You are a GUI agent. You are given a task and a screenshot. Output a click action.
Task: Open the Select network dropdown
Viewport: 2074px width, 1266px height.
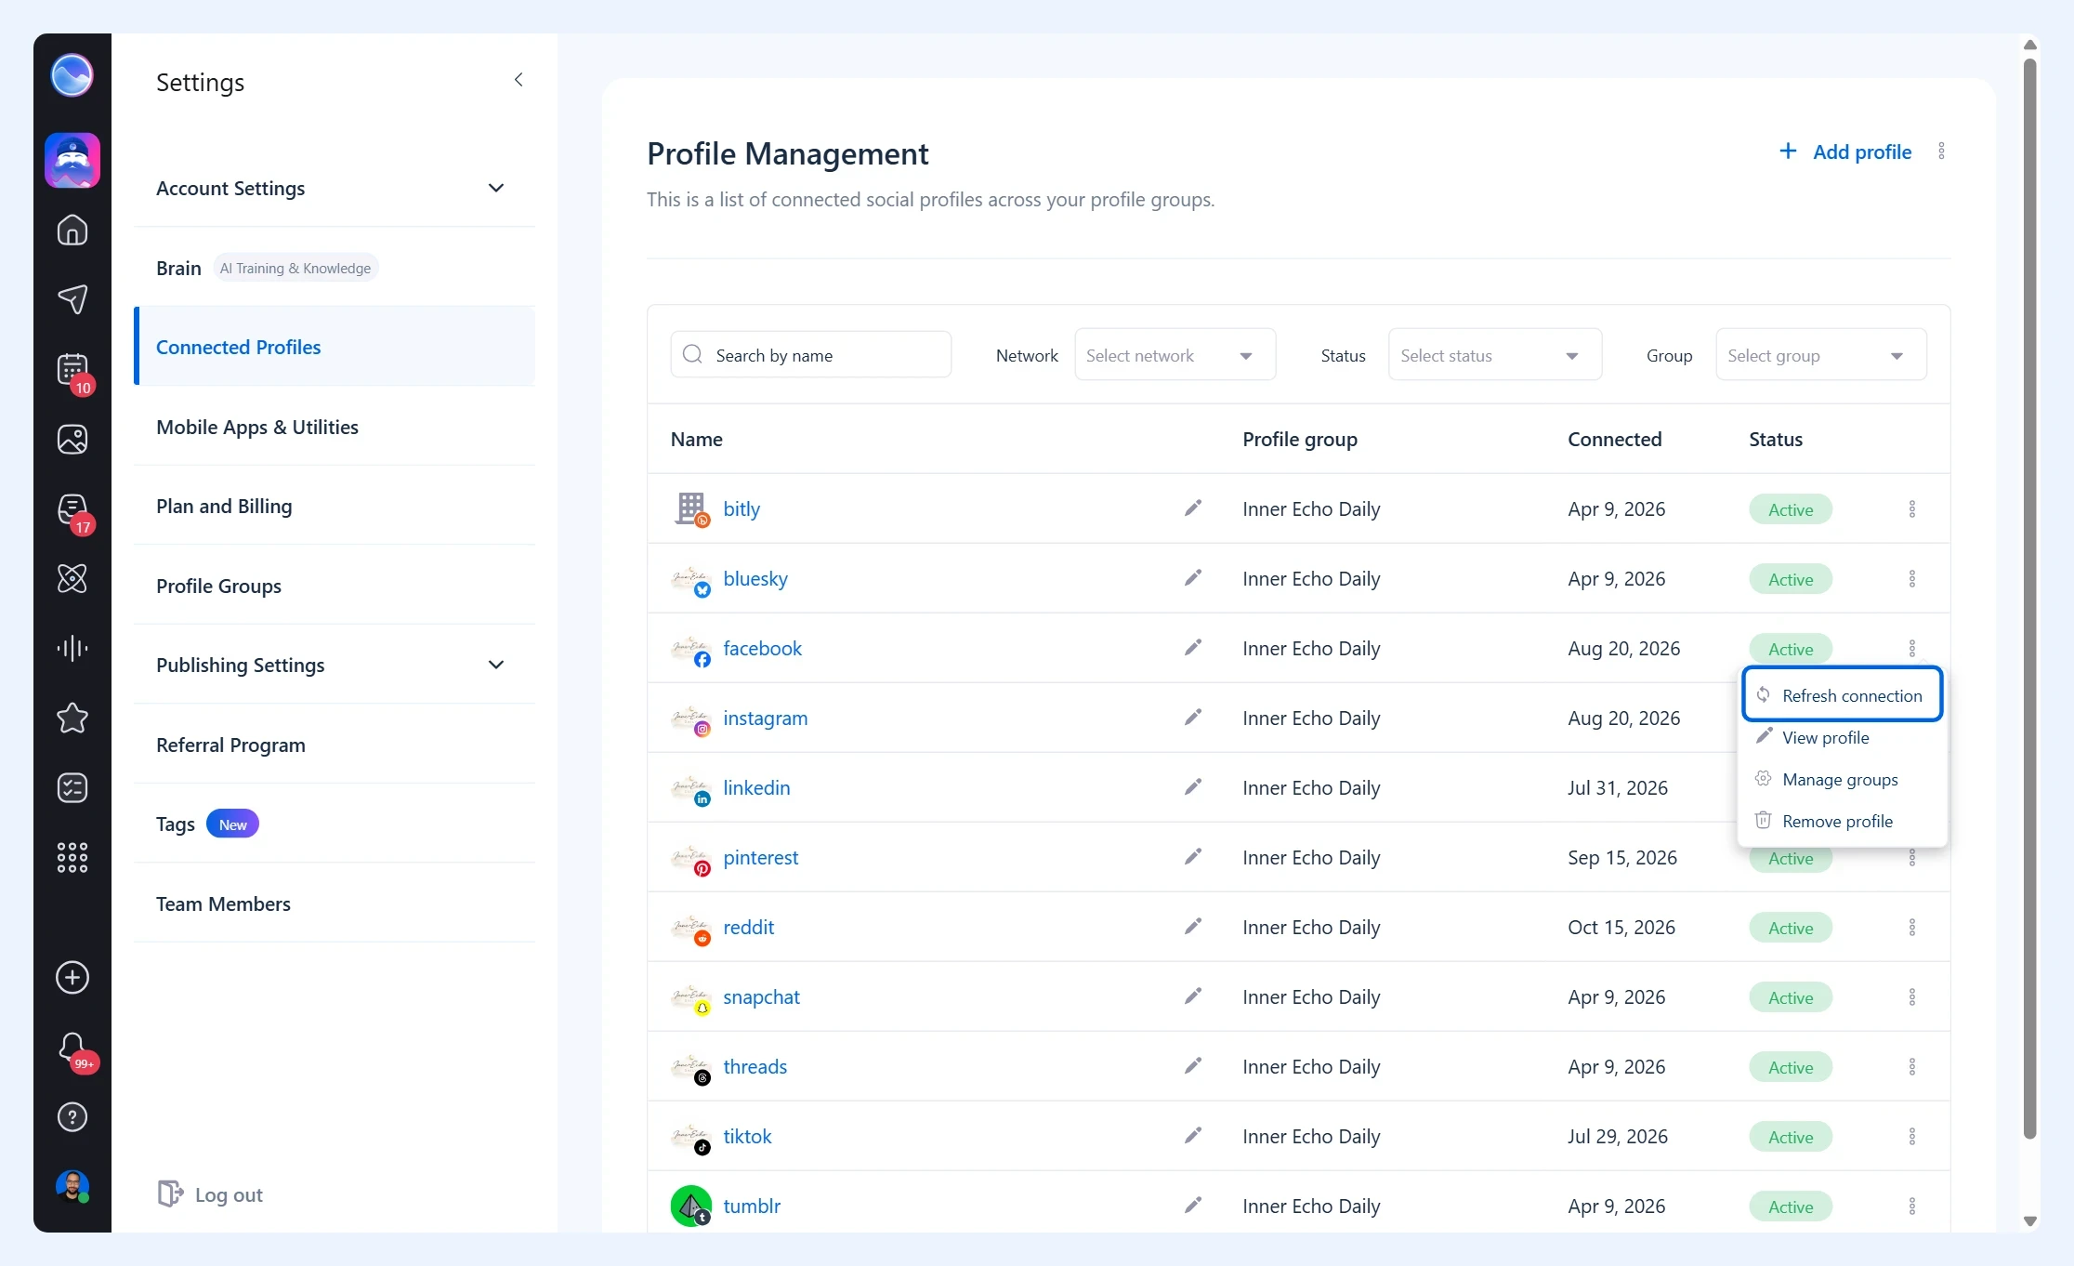pos(1175,355)
